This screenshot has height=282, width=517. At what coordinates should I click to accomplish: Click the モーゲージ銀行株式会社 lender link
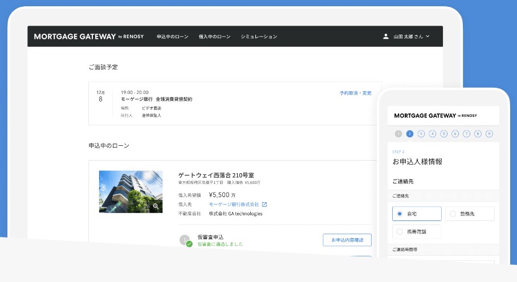click(234, 205)
